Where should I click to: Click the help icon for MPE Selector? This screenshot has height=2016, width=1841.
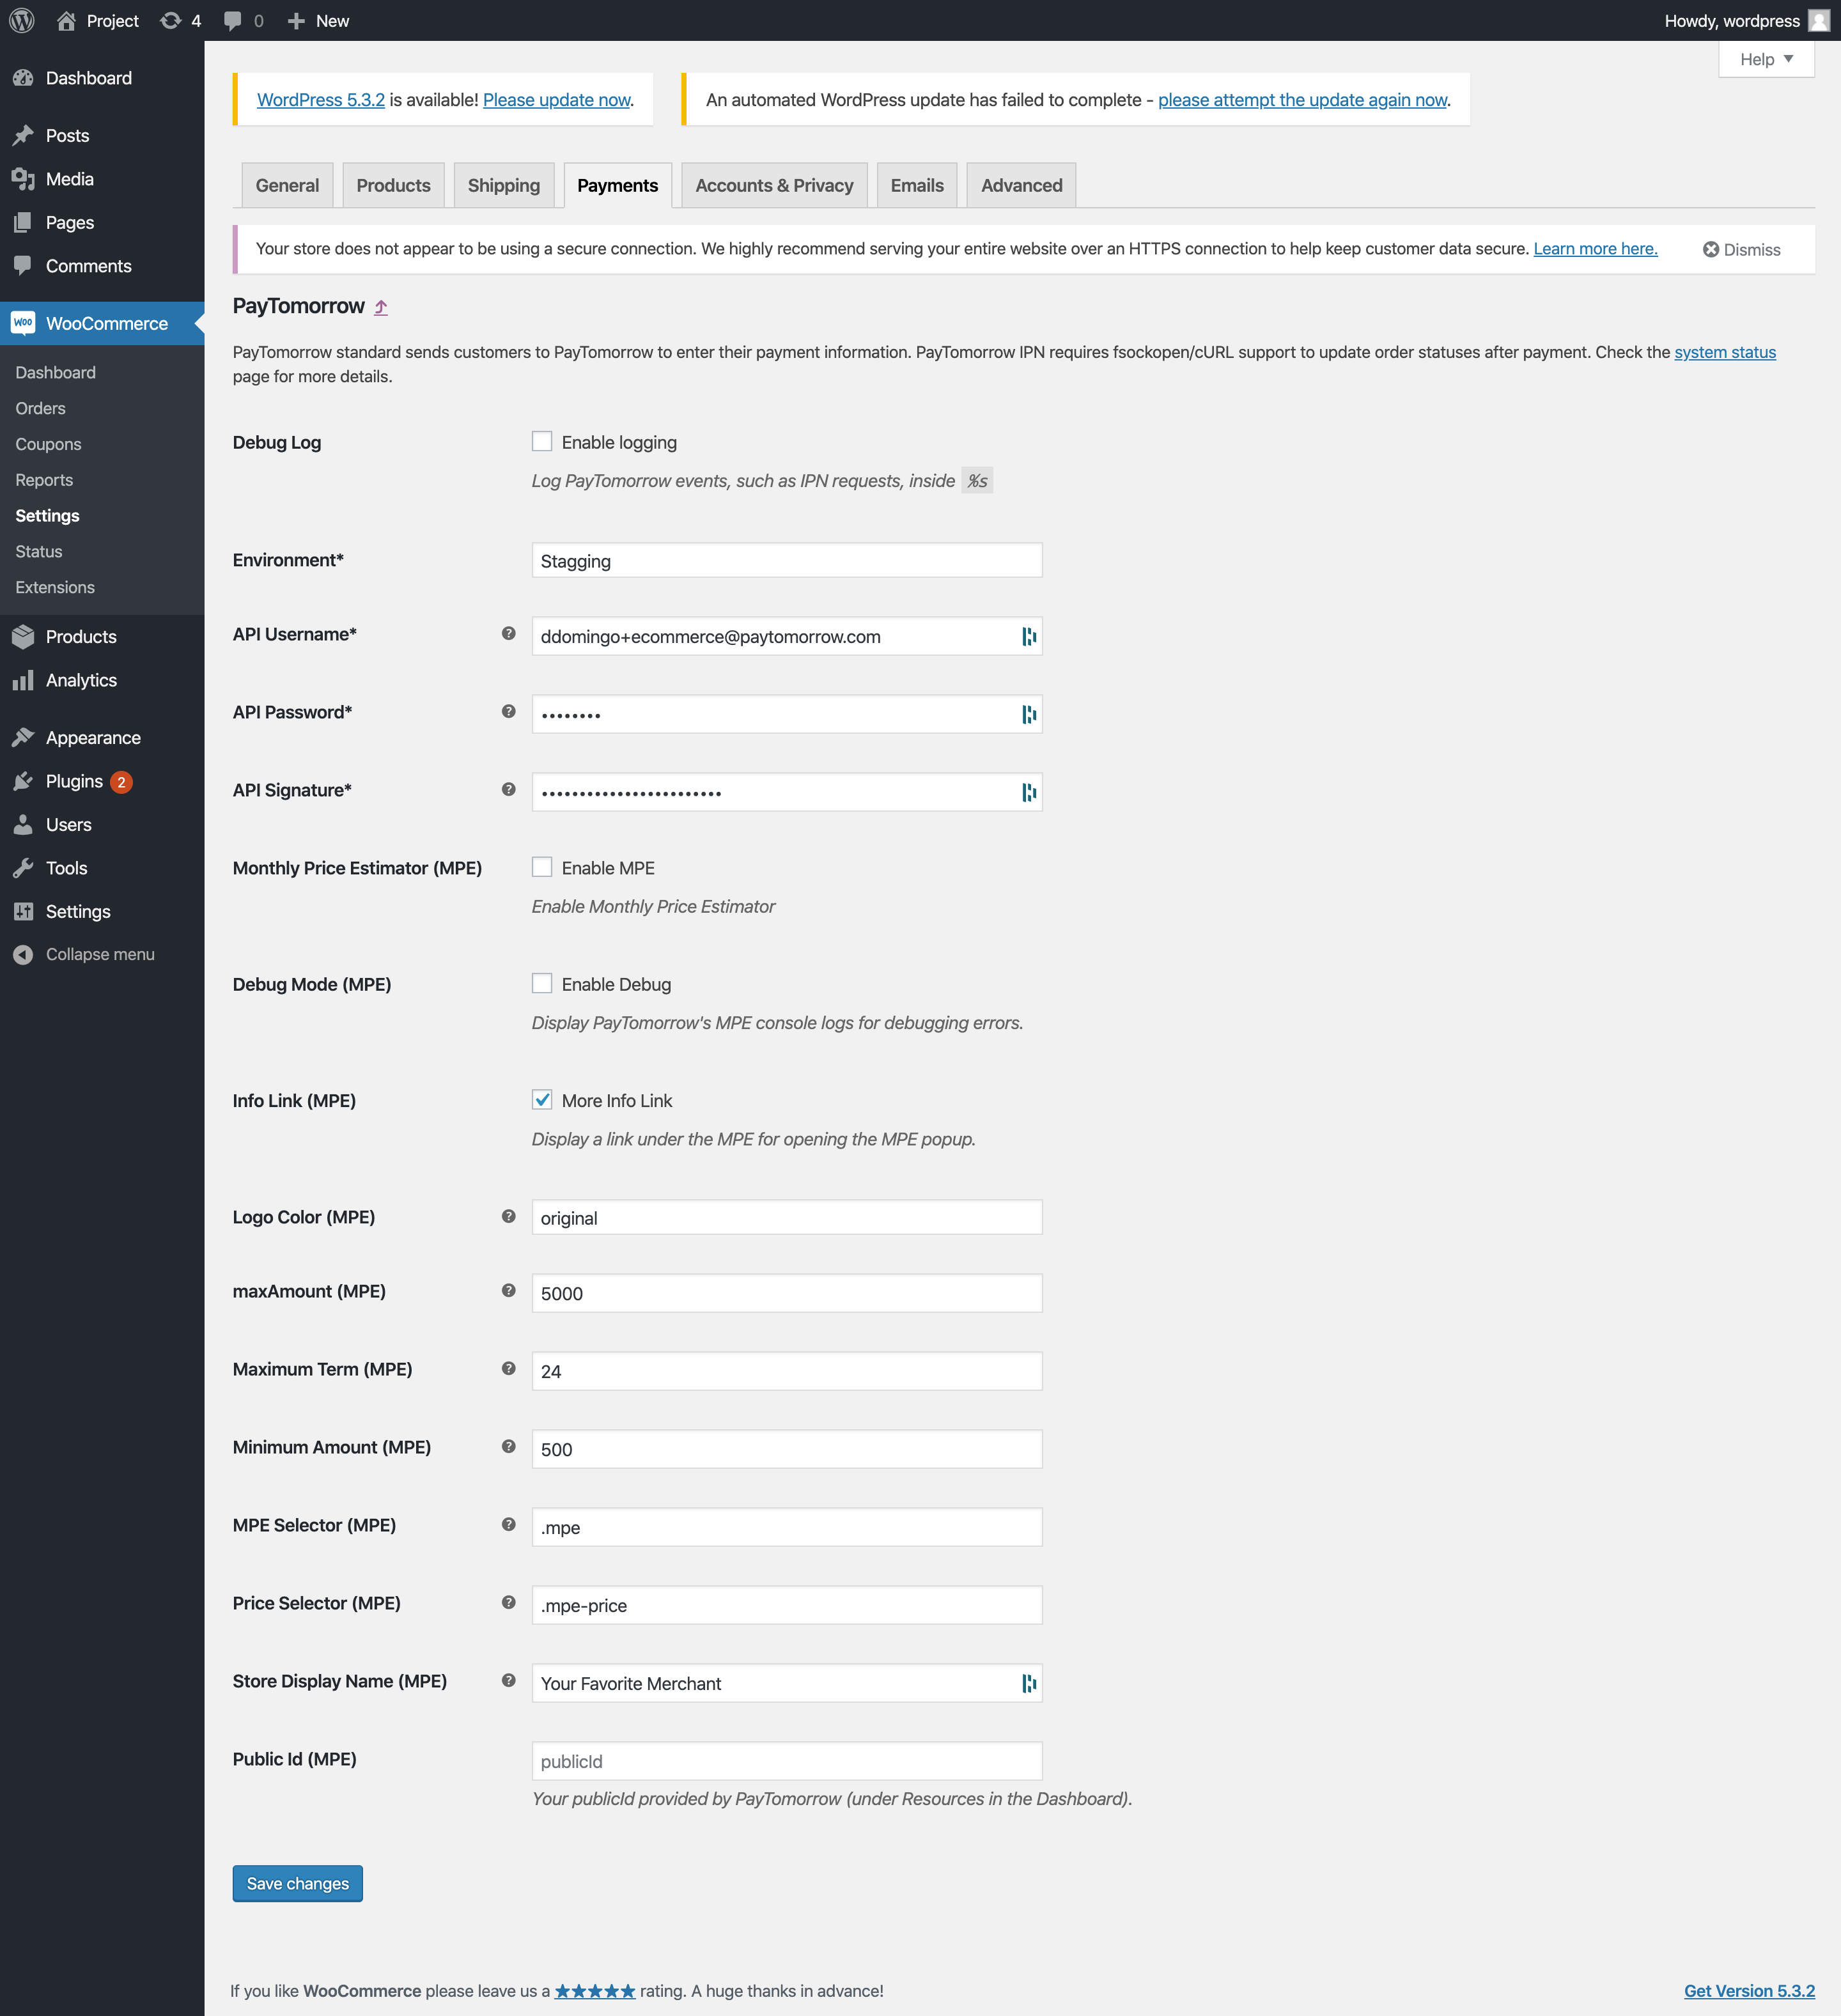click(x=509, y=1524)
